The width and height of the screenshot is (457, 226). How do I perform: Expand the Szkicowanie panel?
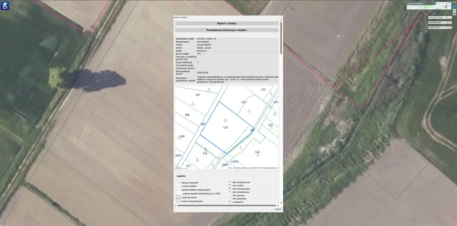pyautogui.click(x=438, y=27)
